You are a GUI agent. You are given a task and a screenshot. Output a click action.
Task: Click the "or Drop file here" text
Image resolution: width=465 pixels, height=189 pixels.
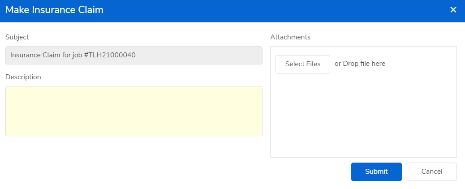[360, 64]
